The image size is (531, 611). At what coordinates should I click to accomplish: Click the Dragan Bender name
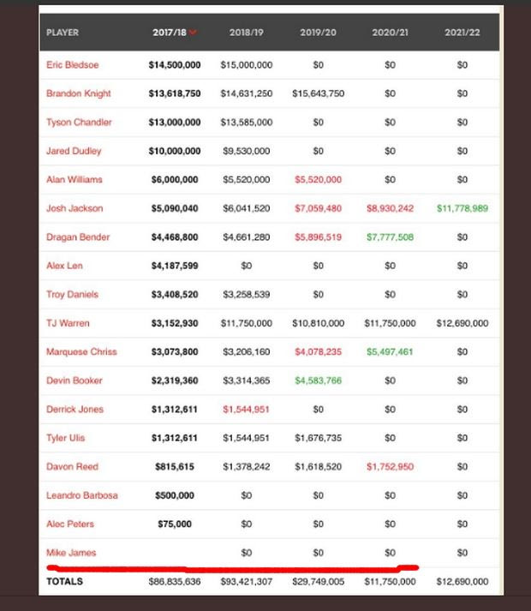click(78, 237)
